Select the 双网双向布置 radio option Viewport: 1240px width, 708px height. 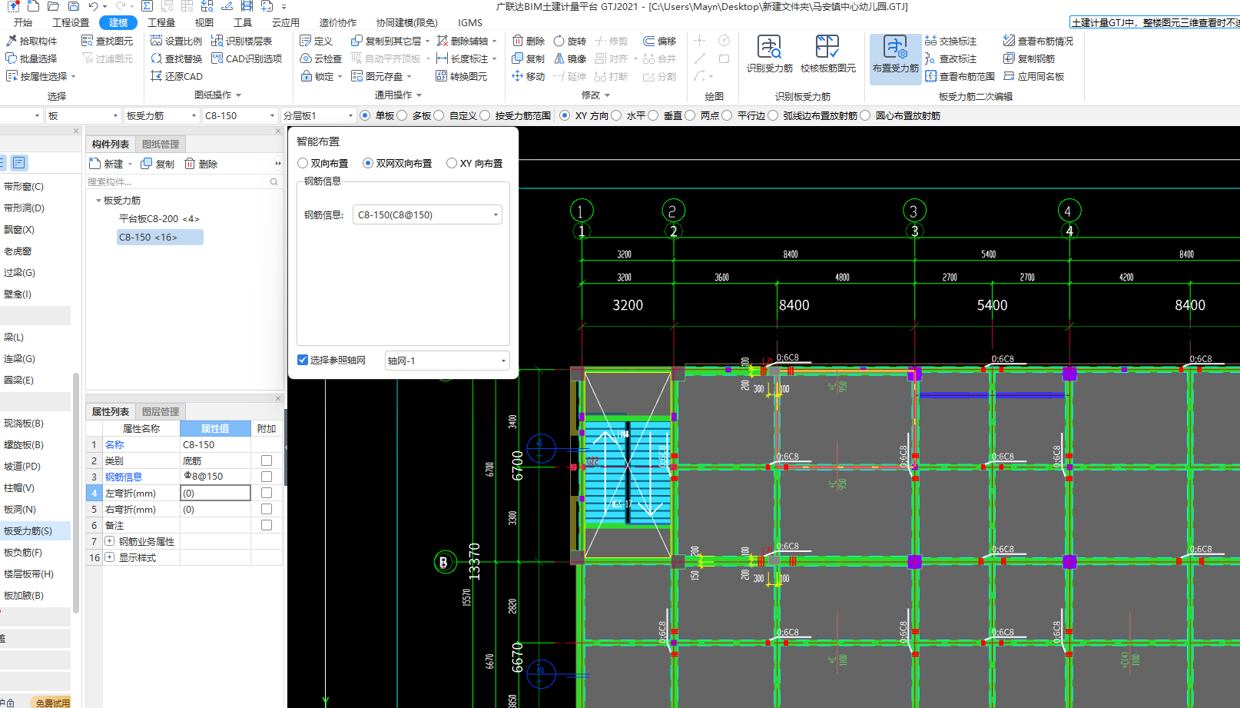[397, 163]
